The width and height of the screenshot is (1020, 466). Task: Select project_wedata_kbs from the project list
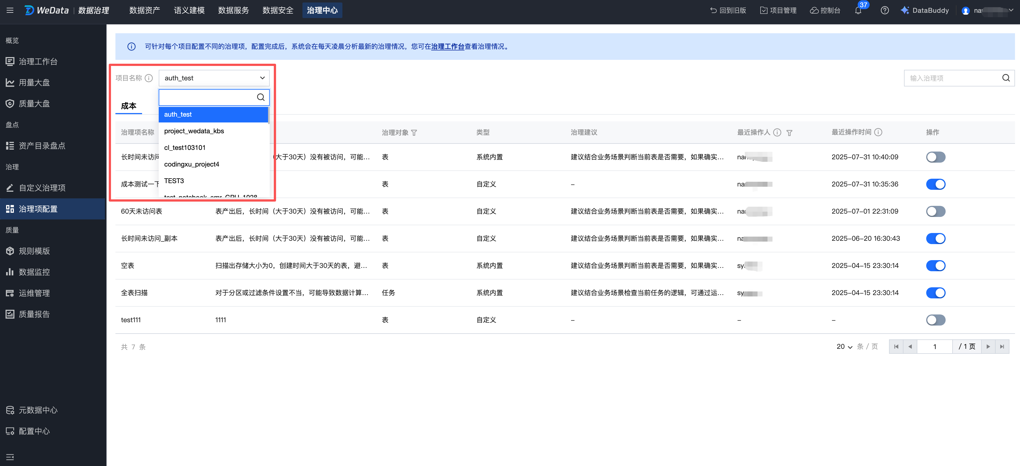click(194, 131)
